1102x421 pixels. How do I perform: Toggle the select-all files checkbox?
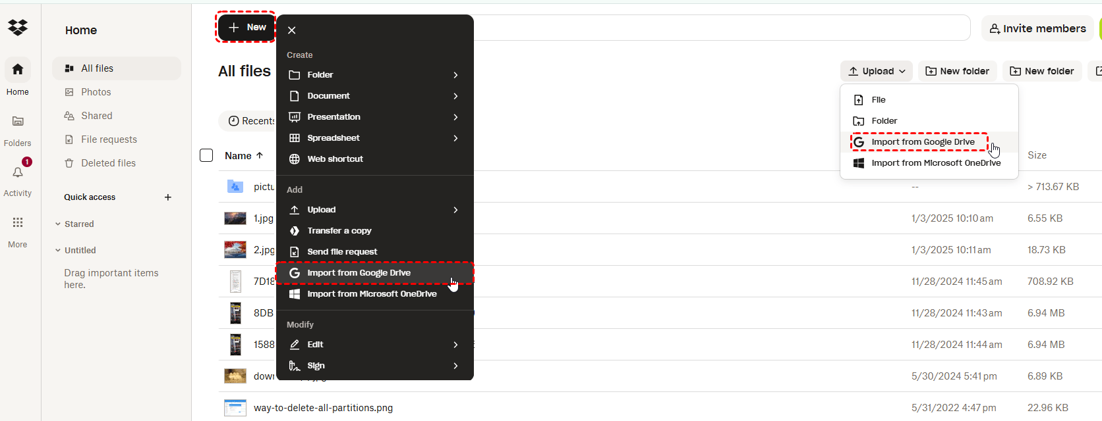[206, 155]
